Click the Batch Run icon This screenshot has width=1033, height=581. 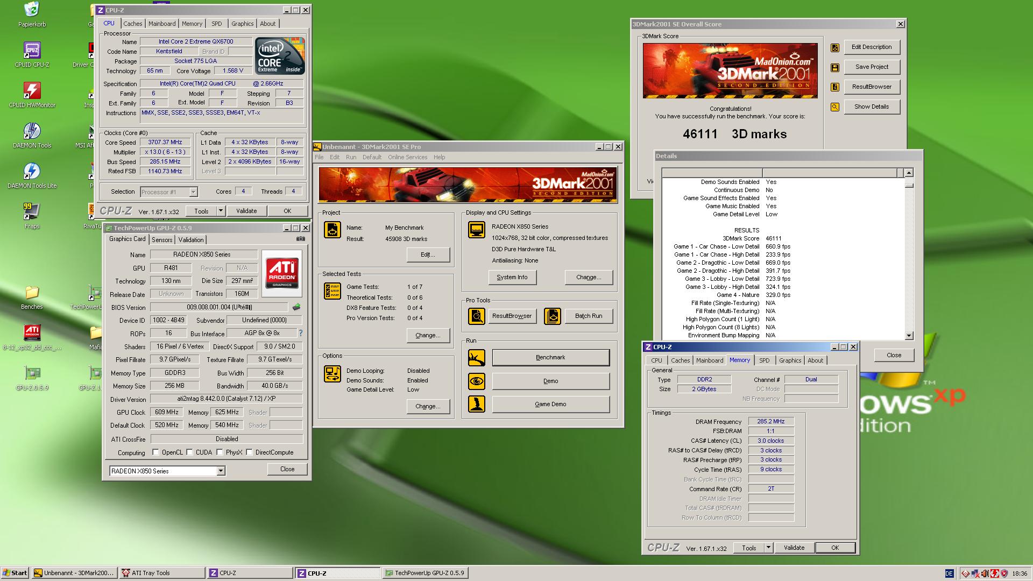click(552, 316)
